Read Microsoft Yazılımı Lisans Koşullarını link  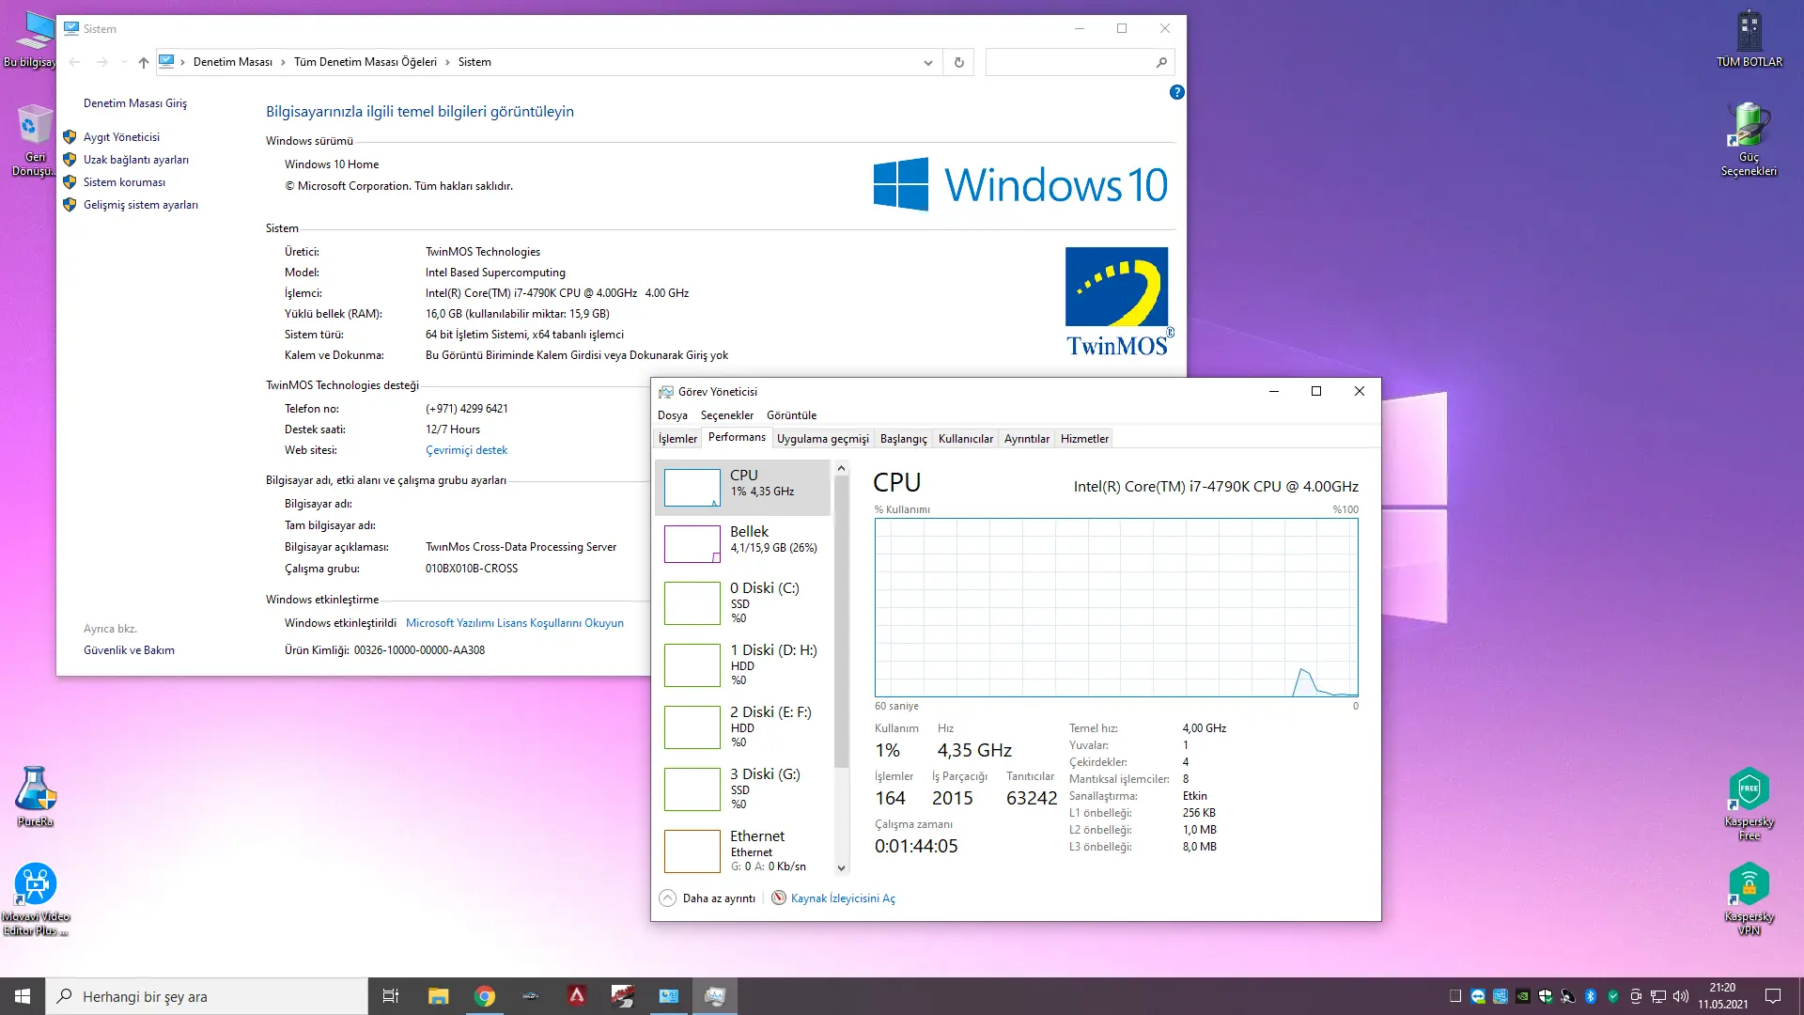click(x=514, y=623)
